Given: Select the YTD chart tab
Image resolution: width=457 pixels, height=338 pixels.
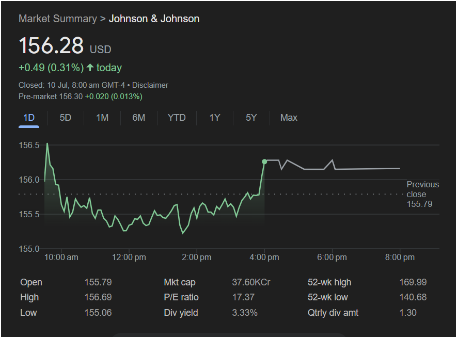Looking at the screenshot, I should click(x=177, y=118).
